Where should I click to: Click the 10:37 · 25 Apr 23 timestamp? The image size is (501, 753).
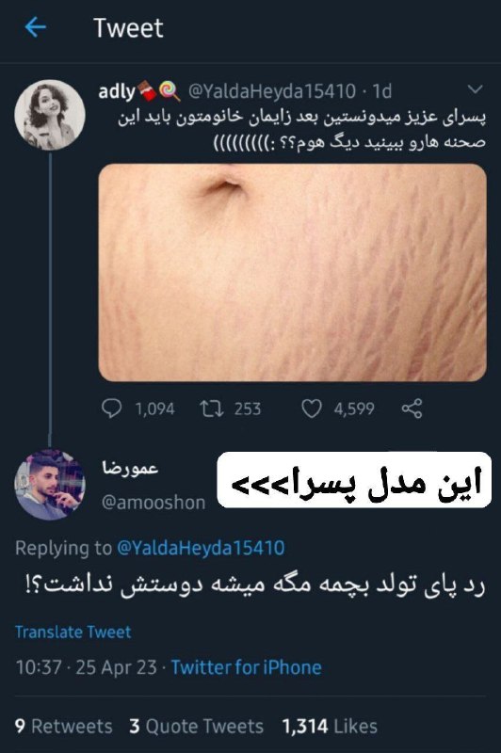pos(87,667)
